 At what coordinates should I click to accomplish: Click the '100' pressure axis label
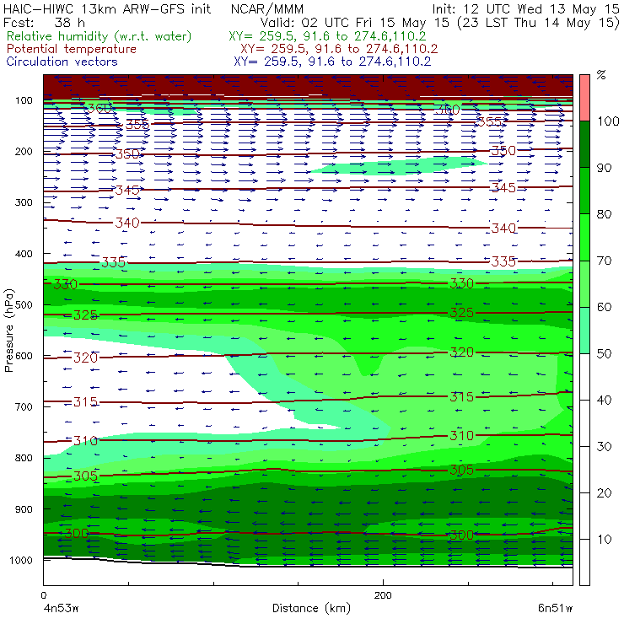(24, 100)
